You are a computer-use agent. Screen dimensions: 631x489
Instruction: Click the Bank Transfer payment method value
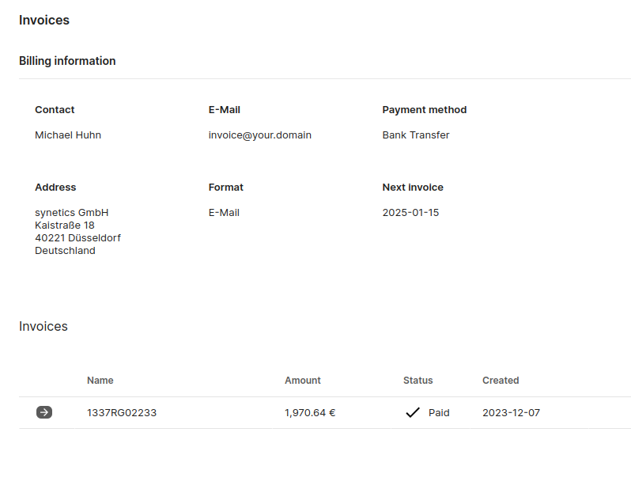point(416,135)
